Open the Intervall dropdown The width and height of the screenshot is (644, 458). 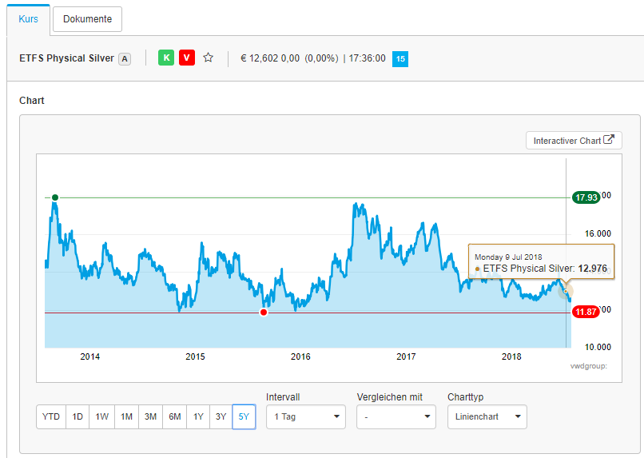tap(305, 416)
